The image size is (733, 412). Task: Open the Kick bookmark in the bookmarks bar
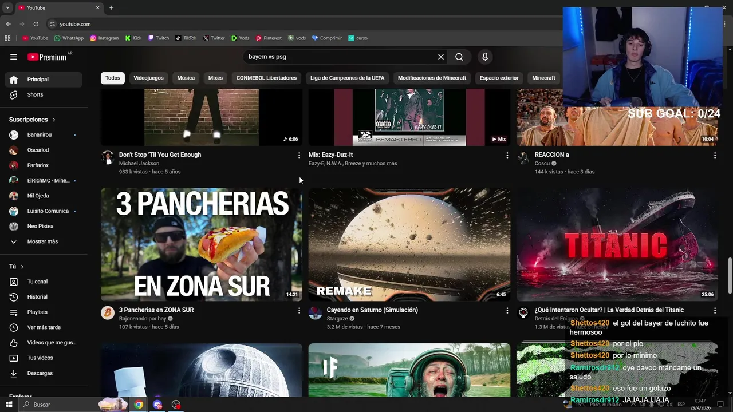[133, 38]
